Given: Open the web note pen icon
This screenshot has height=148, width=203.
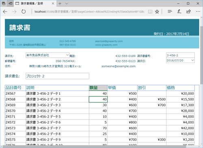Looking at the screenshot, I should click(179, 11).
